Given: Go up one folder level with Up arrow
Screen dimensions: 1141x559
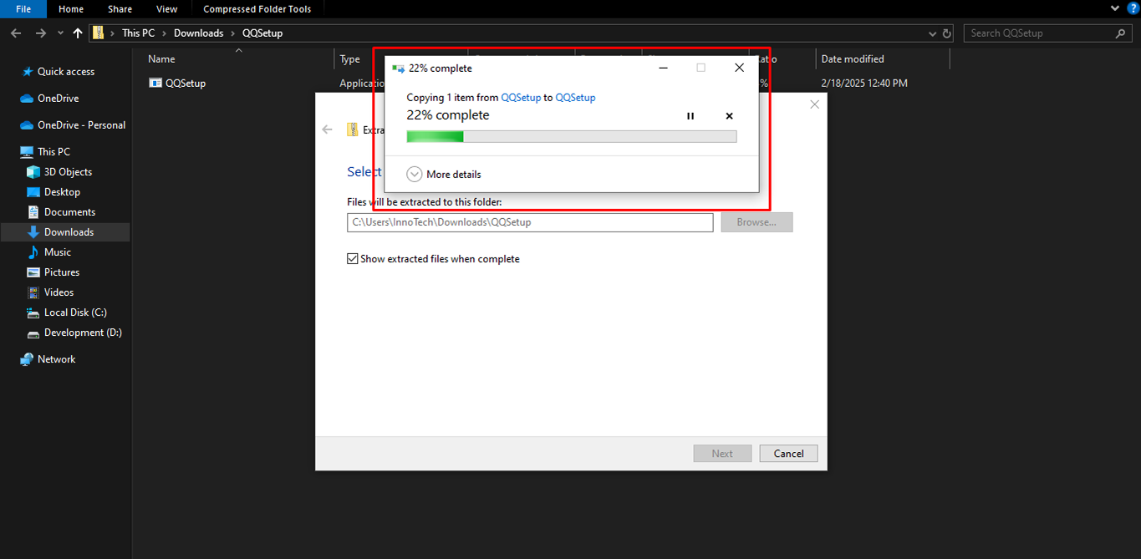Looking at the screenshot, I should [x=78, y=33].
